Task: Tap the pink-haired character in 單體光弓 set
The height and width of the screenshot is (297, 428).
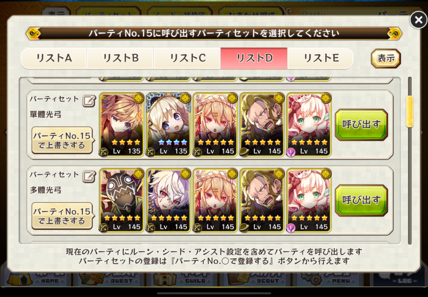Action: (309, 125)
